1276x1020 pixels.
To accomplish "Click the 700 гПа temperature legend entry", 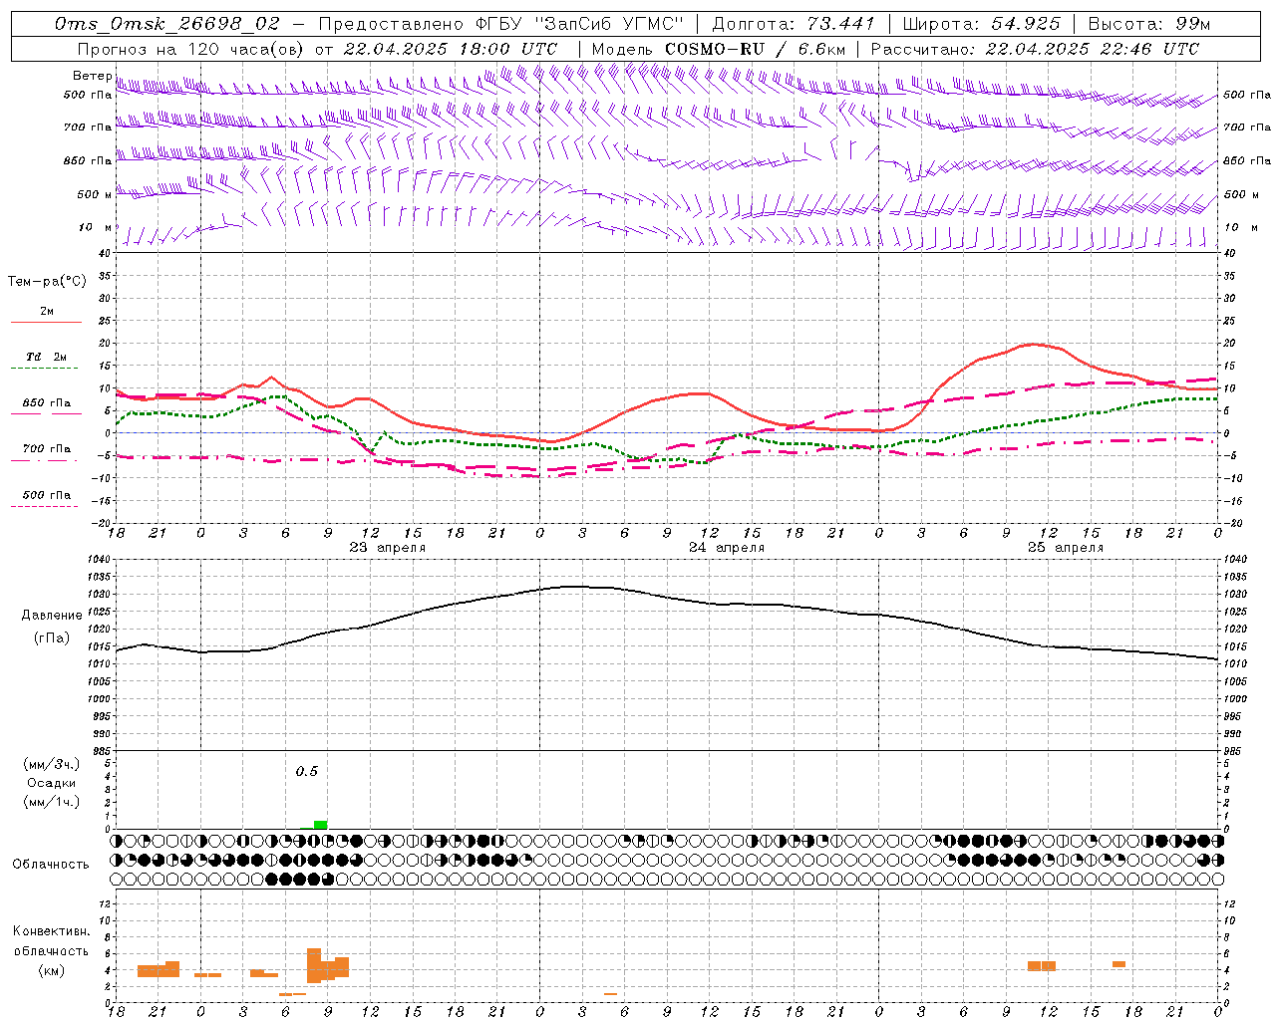I will coord(47,449).
